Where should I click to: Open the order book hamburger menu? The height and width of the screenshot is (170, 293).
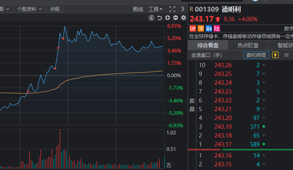coord(287,55)
